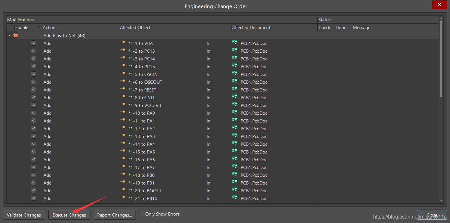Click the pin icon for *1-7 to RESET
The height and width of the screenshot is (223, 450).
click(x=123, y=90)
